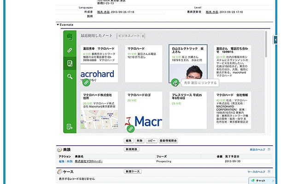Viewport: 281px width, 184px height.
Task: Click the 作成者 name link
Action: coord(103,12)
